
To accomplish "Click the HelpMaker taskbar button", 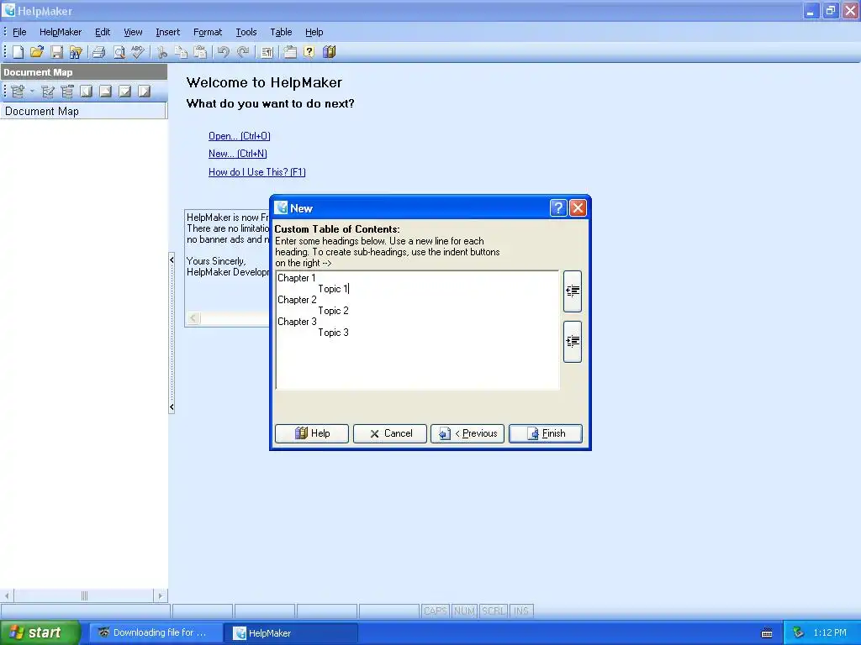I will (292, 633).
